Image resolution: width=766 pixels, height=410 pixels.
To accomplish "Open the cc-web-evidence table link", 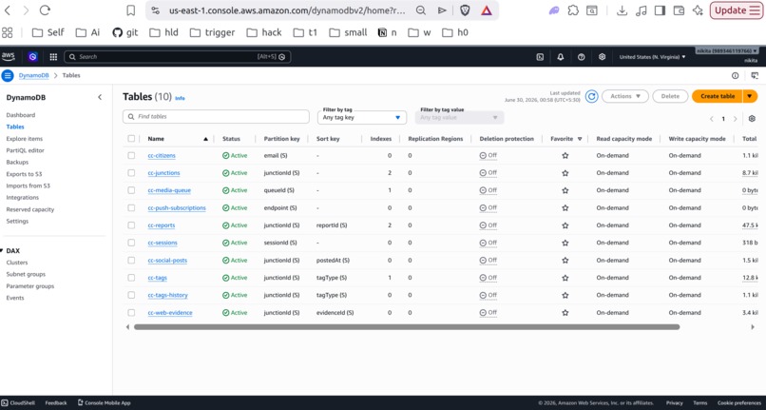I will pyautogui.click(x=170, y=313).
